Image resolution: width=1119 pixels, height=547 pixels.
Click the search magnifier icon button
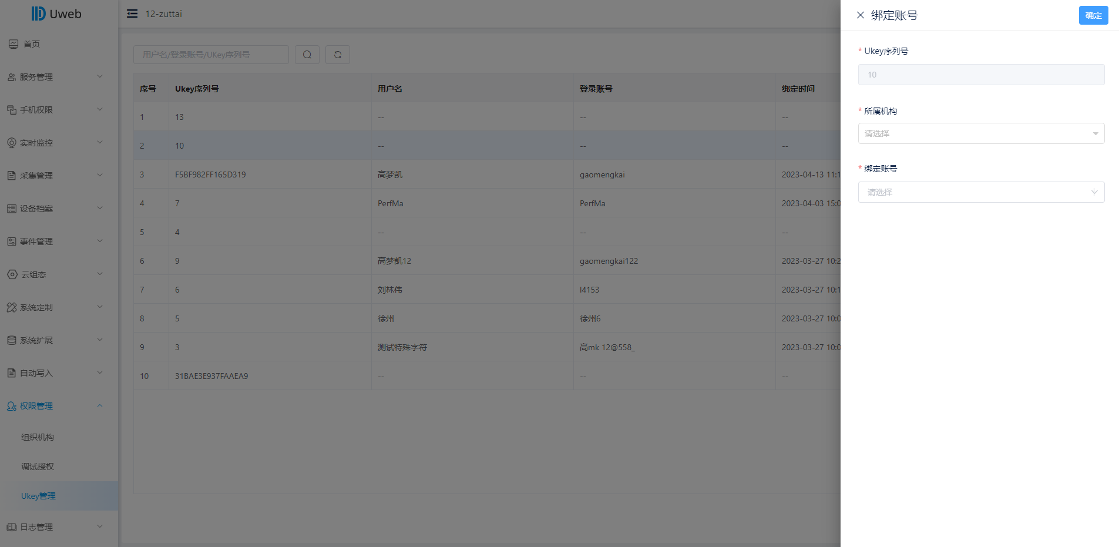(307, 55)
